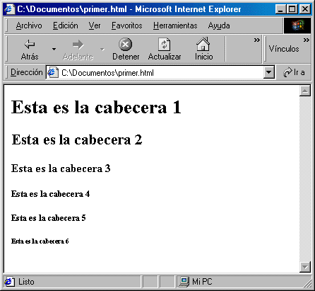This screenshot has height=291, width=315.
Task: Go to the Inicio home icon
Action: (203, 44)
